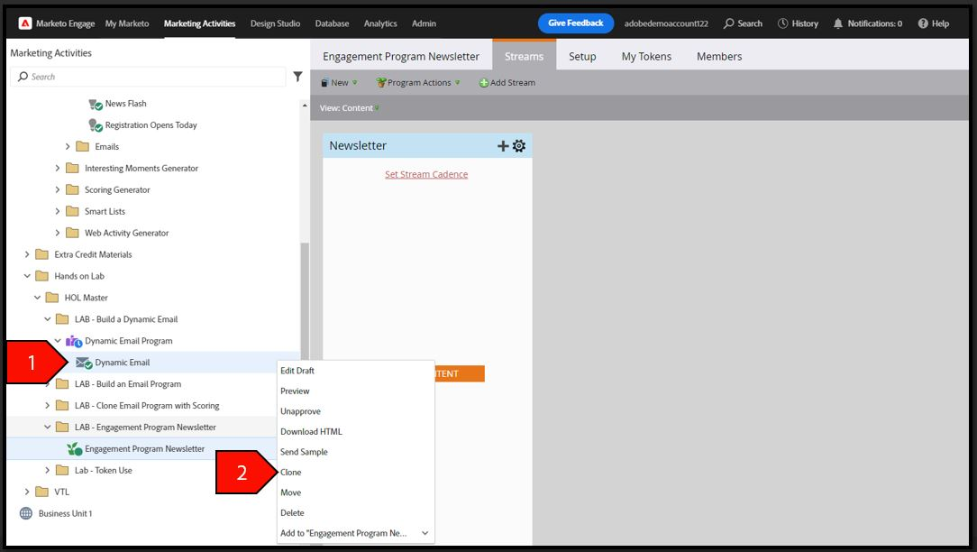
Task: Collapse the HOL Master folder
Action: click(37, 299)
